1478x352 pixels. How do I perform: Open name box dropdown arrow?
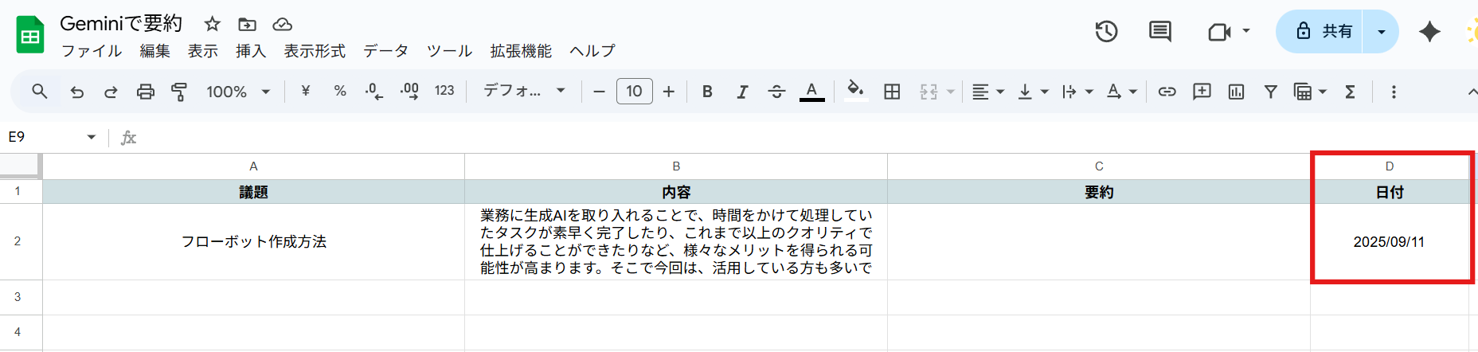tap(92, 137)
